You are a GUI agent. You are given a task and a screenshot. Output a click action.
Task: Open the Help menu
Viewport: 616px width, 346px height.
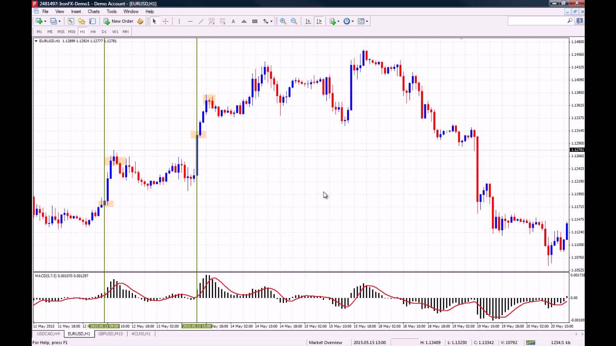(150, 12)
